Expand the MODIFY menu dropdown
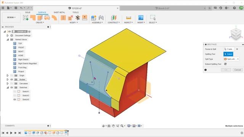This screenshot has width=244, height=137. (x=74, y=22)
